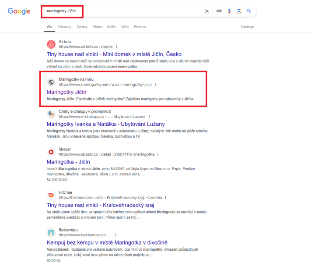The height and width of the screenshot is (263, 311).
Task: Click the Sbazar site name
Action: (65, 149)
